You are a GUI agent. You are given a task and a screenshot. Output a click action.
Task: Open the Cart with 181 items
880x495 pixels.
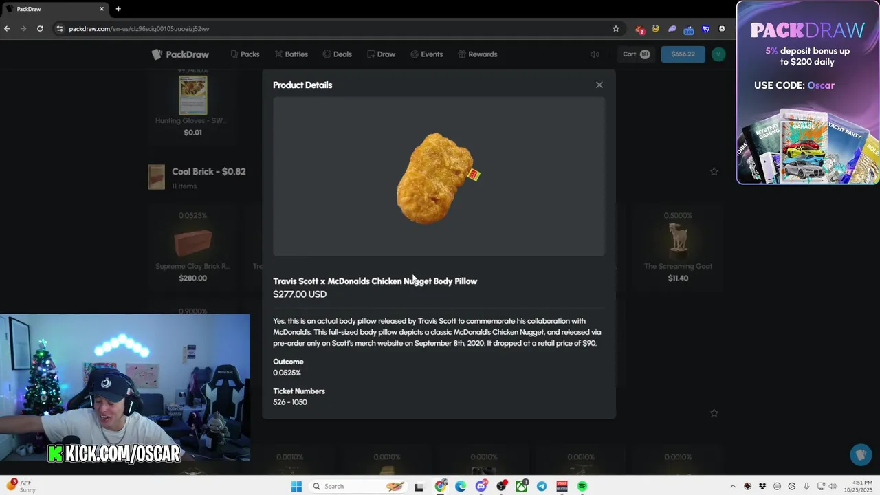pyautogui.click(x=637, y=54)
